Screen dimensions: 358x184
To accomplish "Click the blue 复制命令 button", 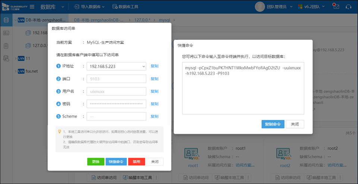I will [x=273, y=124].
